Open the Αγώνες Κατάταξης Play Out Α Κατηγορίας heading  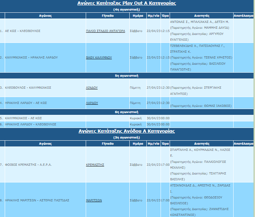pyautogui.click(x=127, y=3)
